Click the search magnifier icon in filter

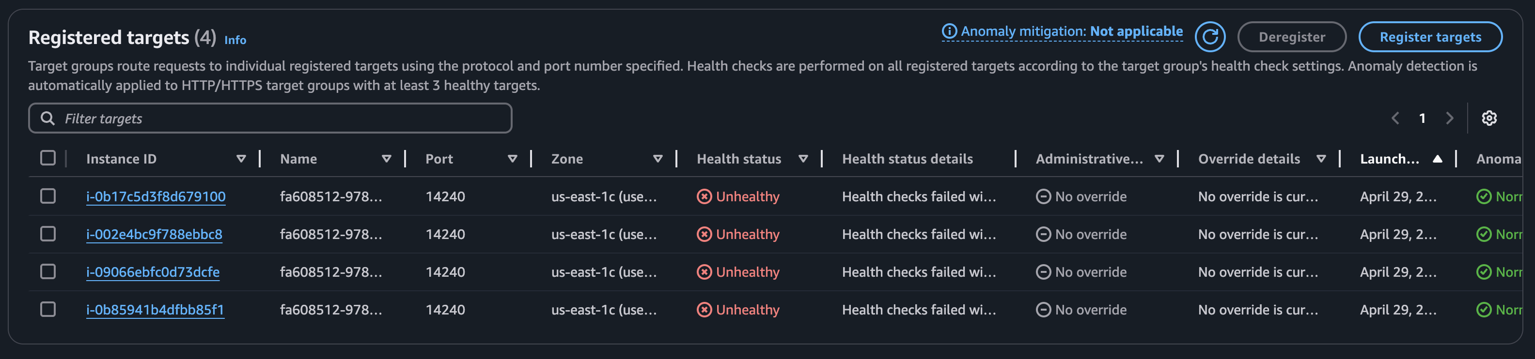[47, 118]
